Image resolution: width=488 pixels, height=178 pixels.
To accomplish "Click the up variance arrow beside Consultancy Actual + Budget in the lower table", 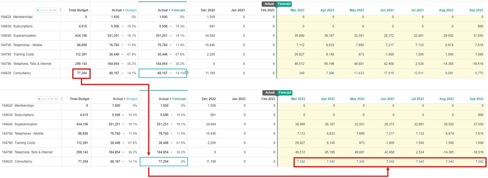I will (x=123, y=161).
